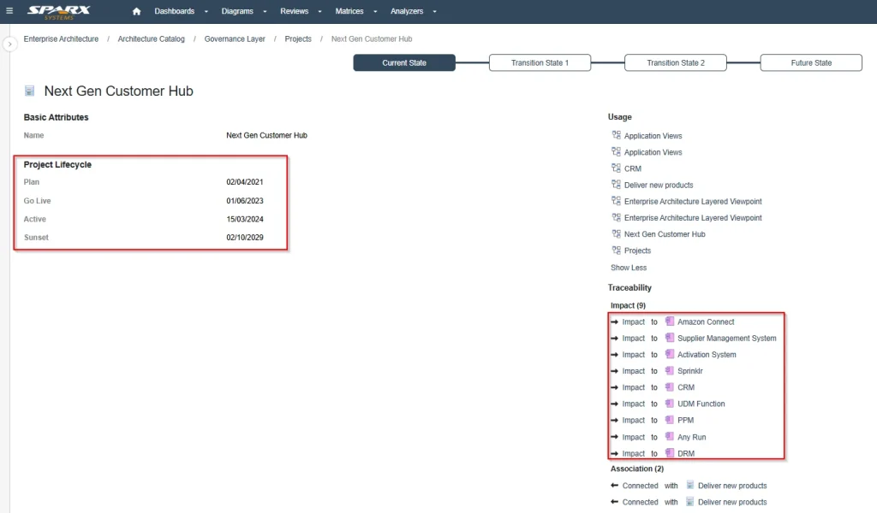Click the Supplier Management System component icon
The width and height of the screenshot is (877, 513).
coord(670,338)
